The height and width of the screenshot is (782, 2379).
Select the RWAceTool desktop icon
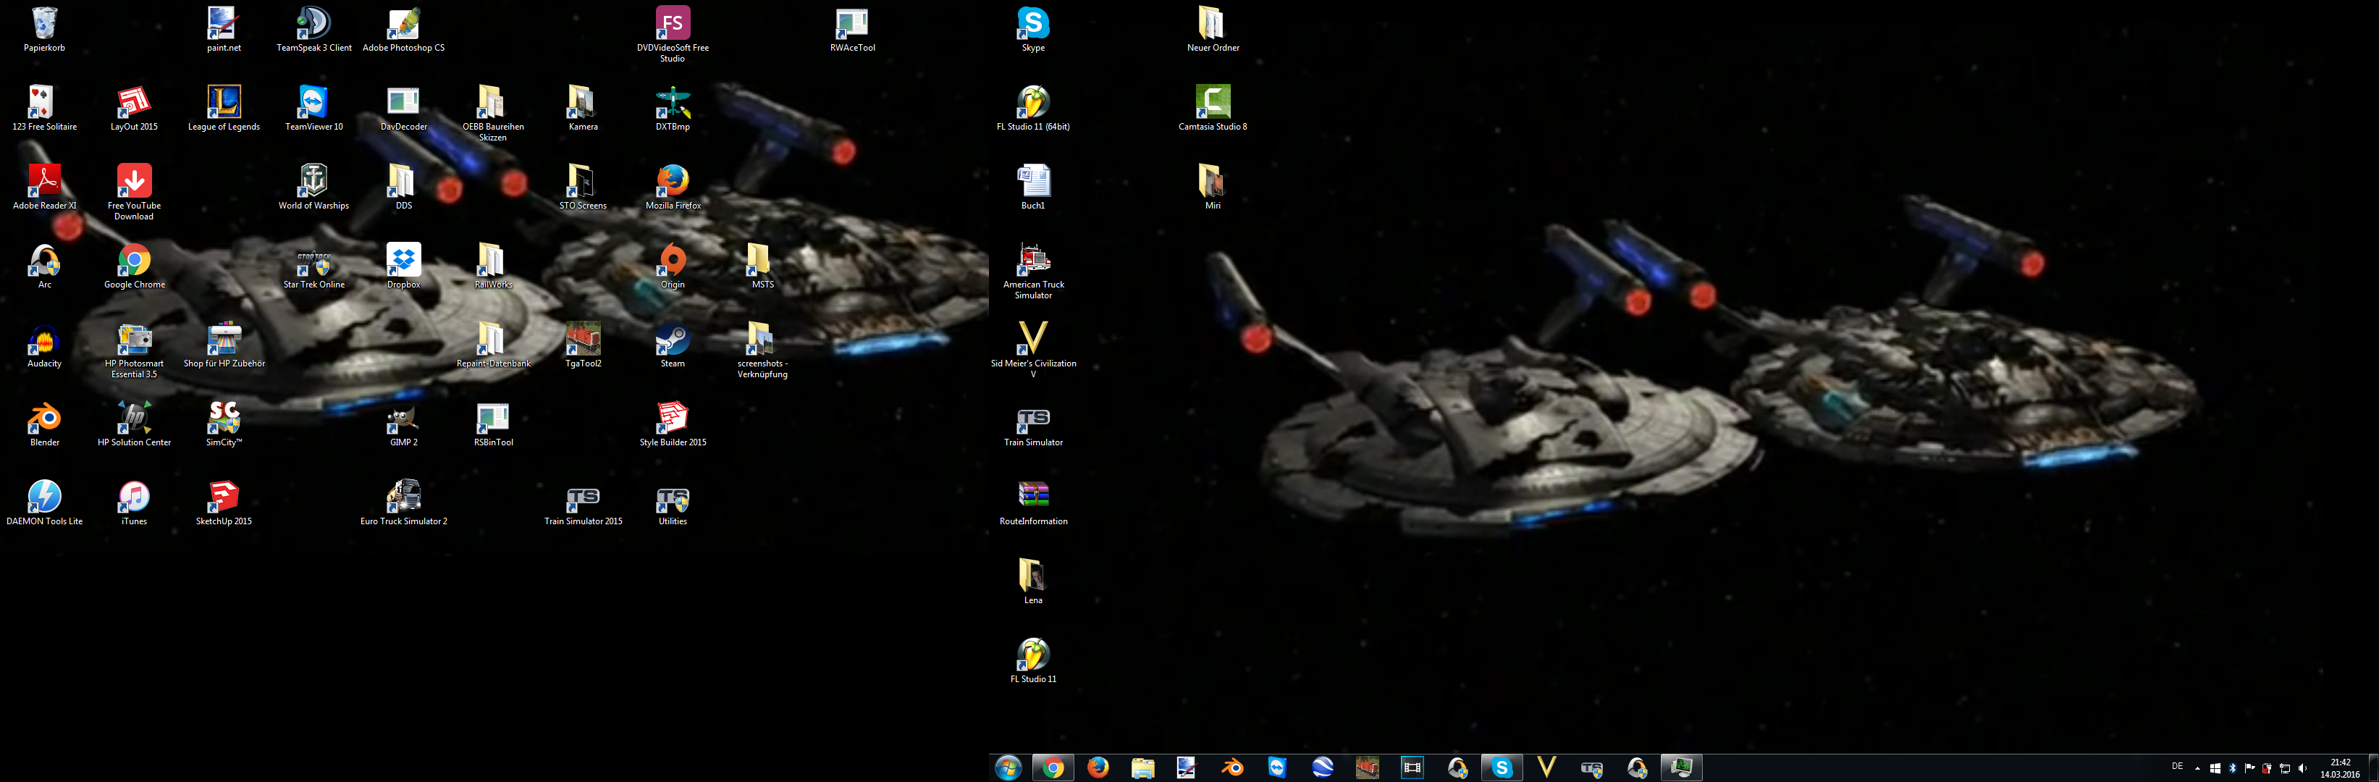852,30
